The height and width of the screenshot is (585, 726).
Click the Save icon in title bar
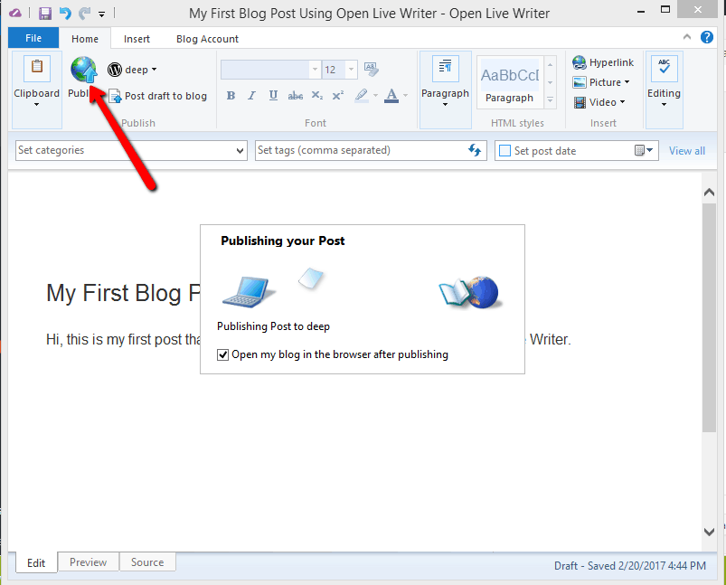[45, 13]
